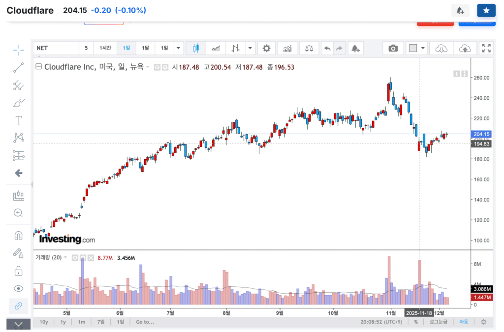Select the 1시간 interval
The image size is (504, 332).
pyautogui.click(x=105, y=48)
